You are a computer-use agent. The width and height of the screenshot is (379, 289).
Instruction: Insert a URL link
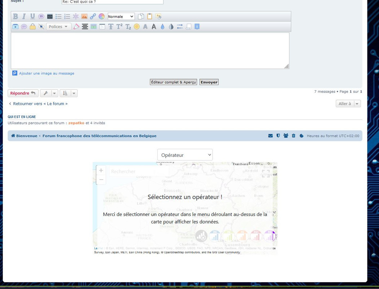(93, 17)
